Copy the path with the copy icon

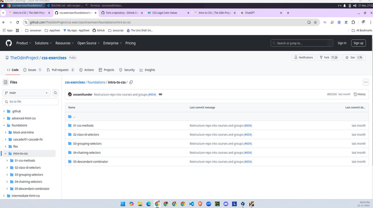[131, 82]
